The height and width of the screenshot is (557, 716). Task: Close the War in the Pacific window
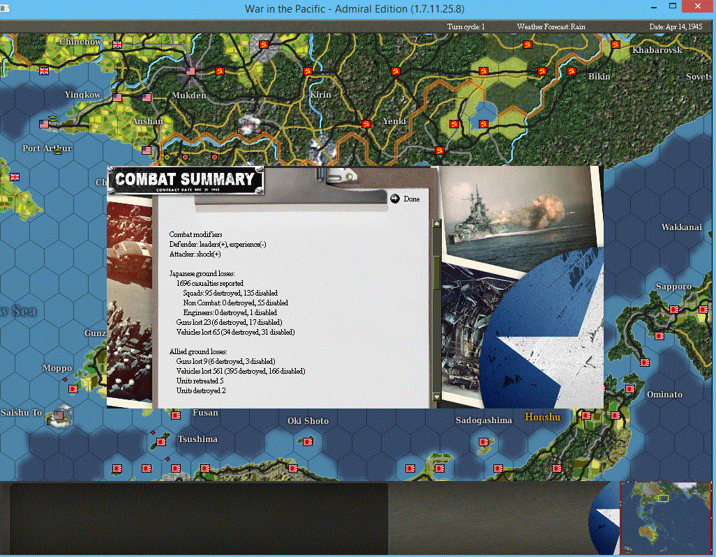tap(698, 6)
